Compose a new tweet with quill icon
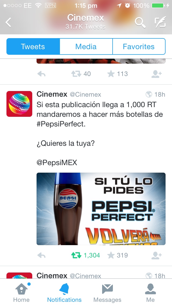The width and height of the screenshot is (172, 305). pyautogui.click(x=160, y=22)
